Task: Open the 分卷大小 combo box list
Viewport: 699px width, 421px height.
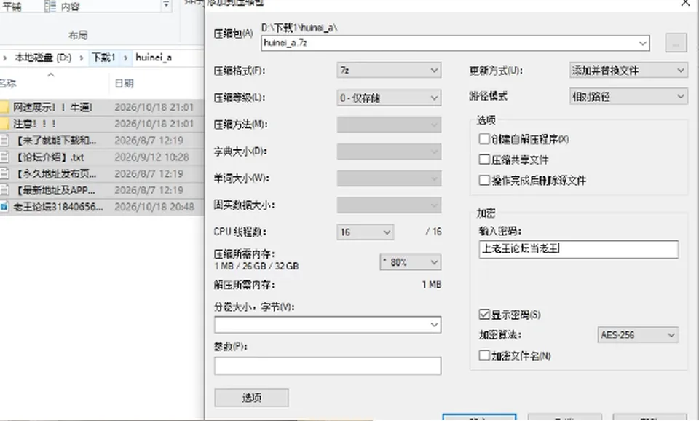Action: coord(434,325)
